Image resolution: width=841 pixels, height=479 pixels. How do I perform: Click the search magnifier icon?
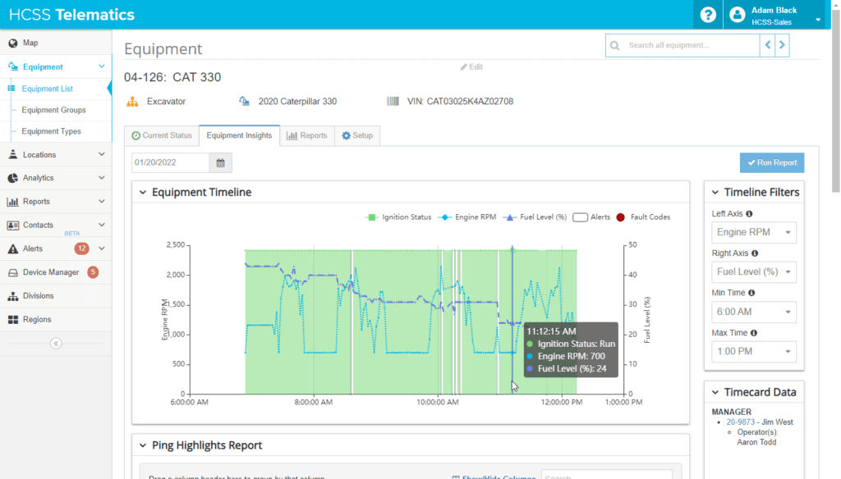click(x=615, y=46)
